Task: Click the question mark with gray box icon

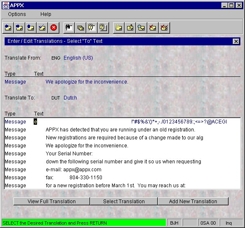Action: (x=103, y=28)
